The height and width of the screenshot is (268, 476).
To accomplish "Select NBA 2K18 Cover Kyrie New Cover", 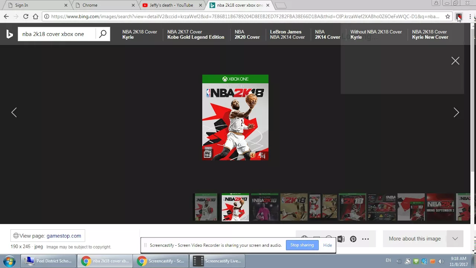I will pyautogui.click(x=430, y=34).
